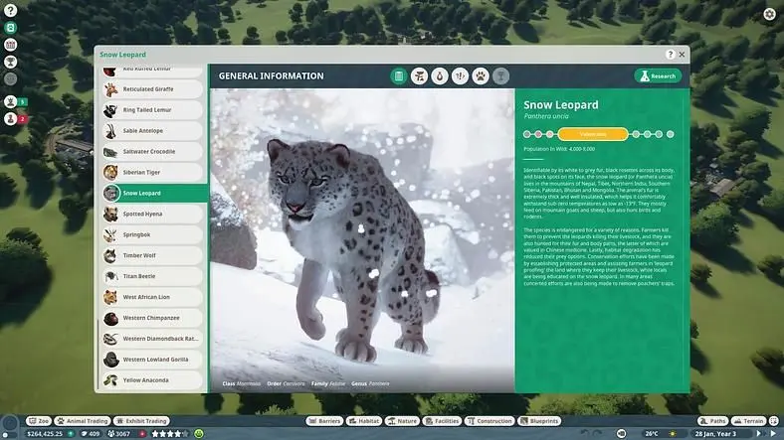Click the icon right of Terrain

coord(774,421)
